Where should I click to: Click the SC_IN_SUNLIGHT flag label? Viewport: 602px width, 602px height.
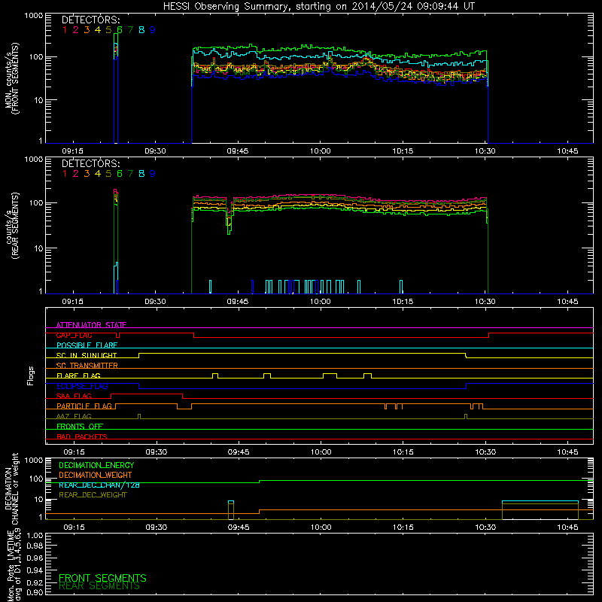tap(87, 355)
